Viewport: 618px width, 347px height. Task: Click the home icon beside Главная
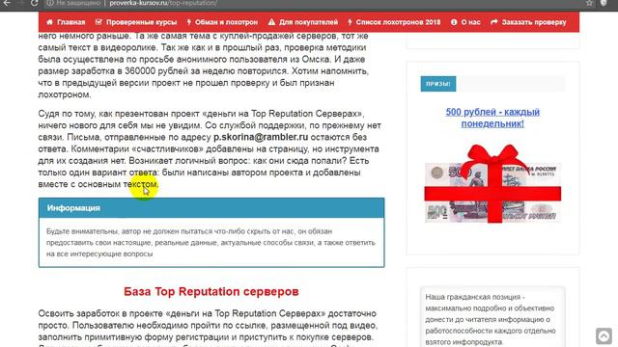coord(49,22)
